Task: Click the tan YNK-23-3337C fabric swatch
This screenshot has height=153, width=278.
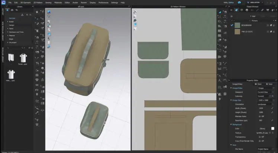Action: pos(237,31)
